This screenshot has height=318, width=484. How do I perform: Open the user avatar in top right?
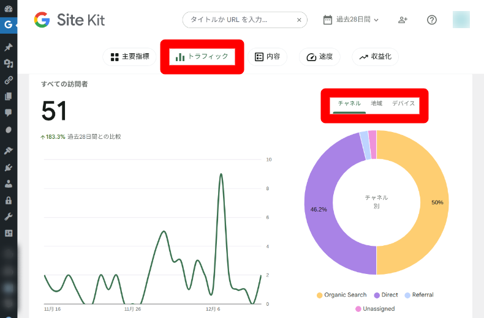pos(461,20)
